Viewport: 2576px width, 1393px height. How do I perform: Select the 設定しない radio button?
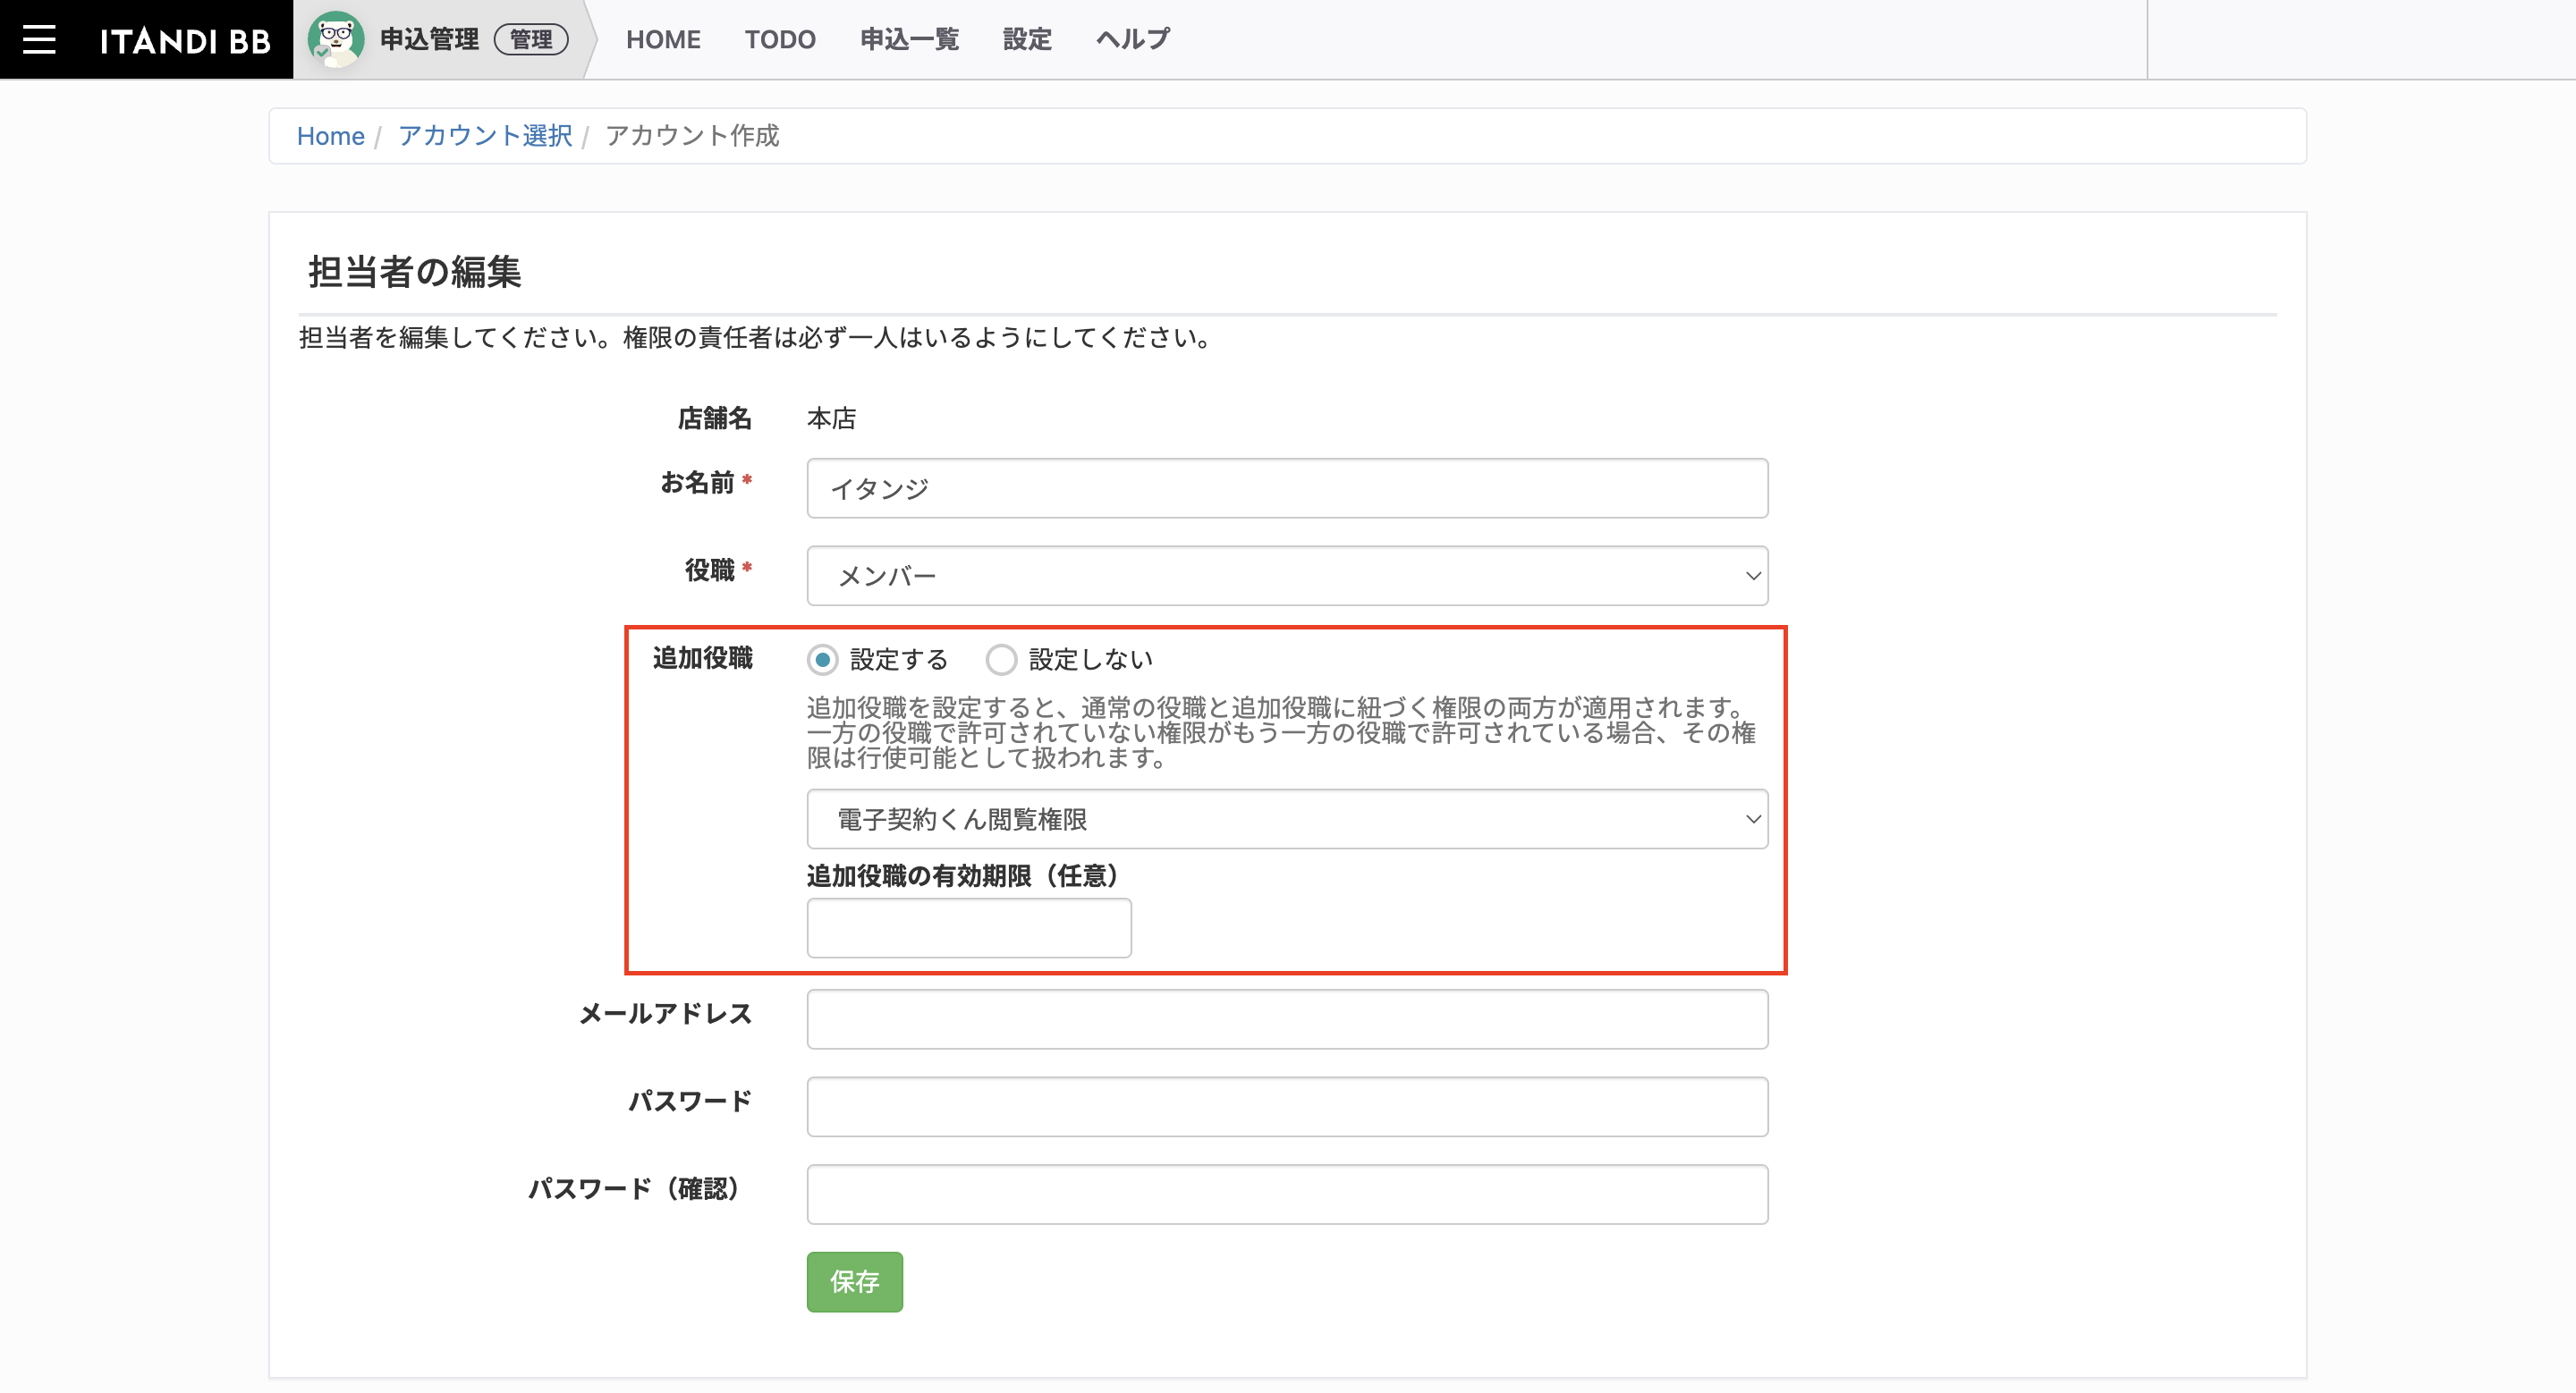1001,660
